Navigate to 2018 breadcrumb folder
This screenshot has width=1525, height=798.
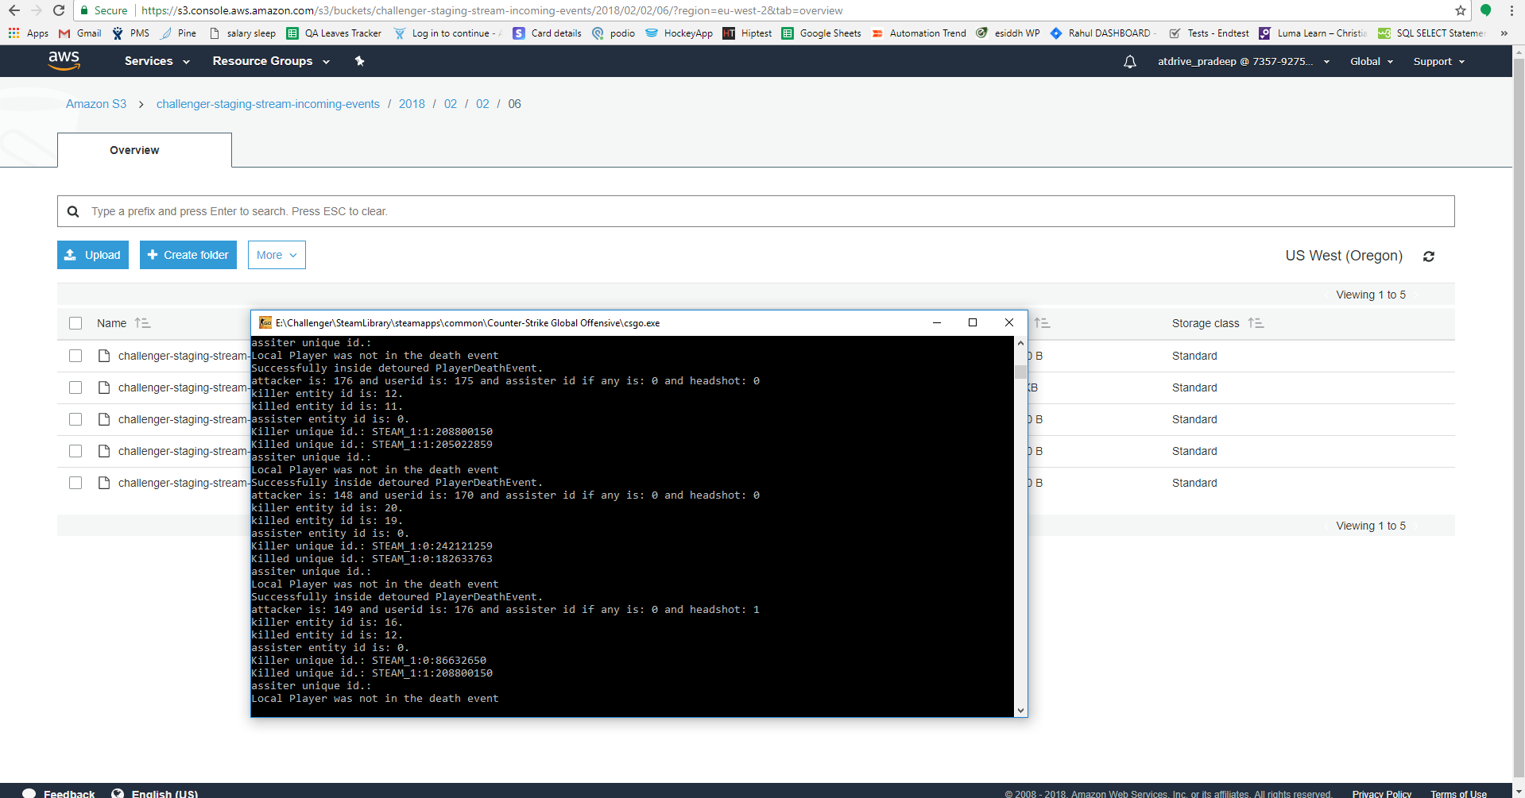tap(412, 104)
